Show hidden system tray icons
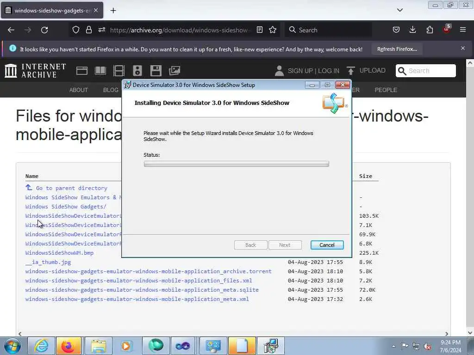 [x=393, y=346]
